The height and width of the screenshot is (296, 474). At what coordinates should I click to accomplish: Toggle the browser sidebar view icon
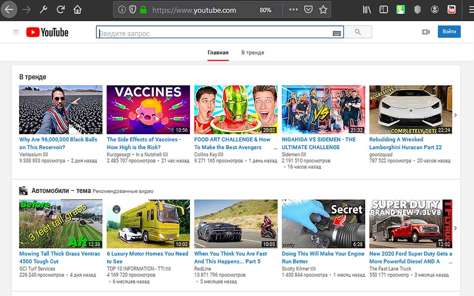(384, 10)
